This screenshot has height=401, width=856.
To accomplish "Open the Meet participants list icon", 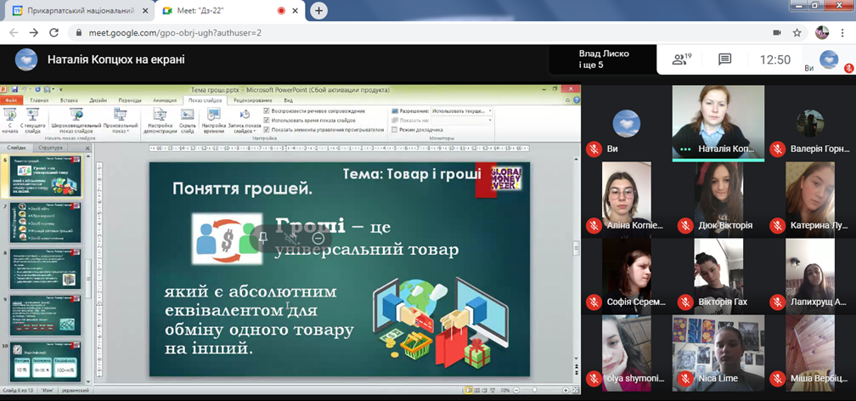I will [679, 59].
